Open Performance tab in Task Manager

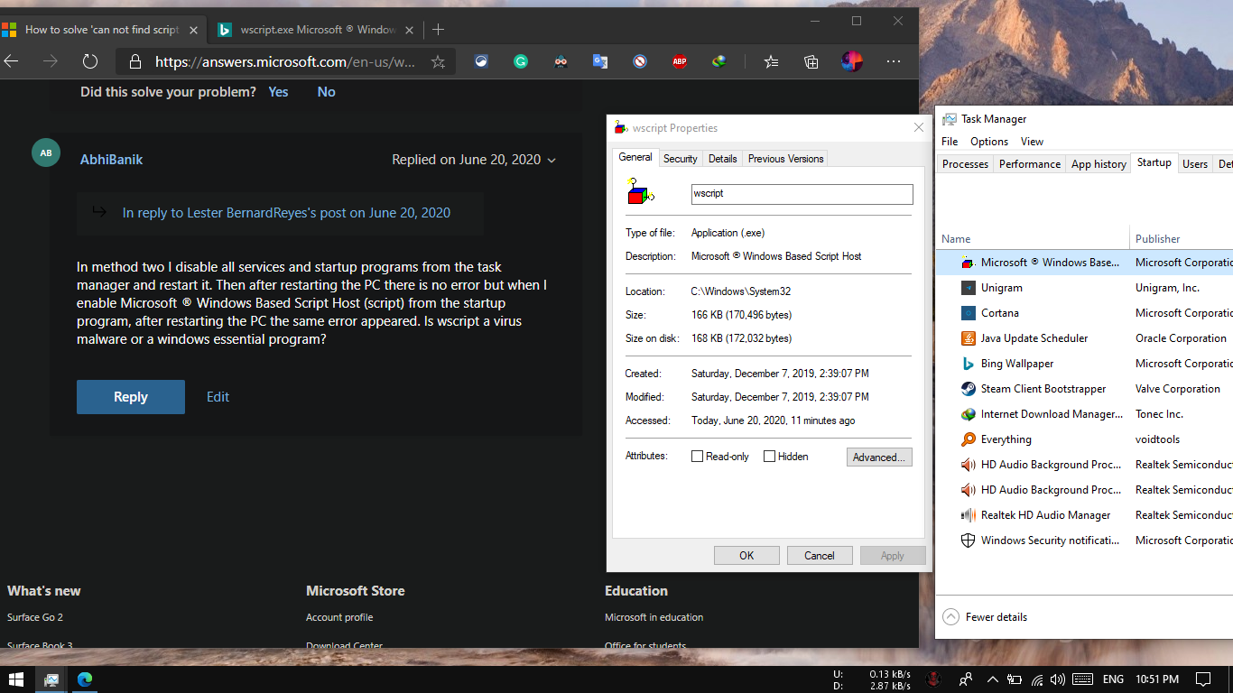[1030, 164]
